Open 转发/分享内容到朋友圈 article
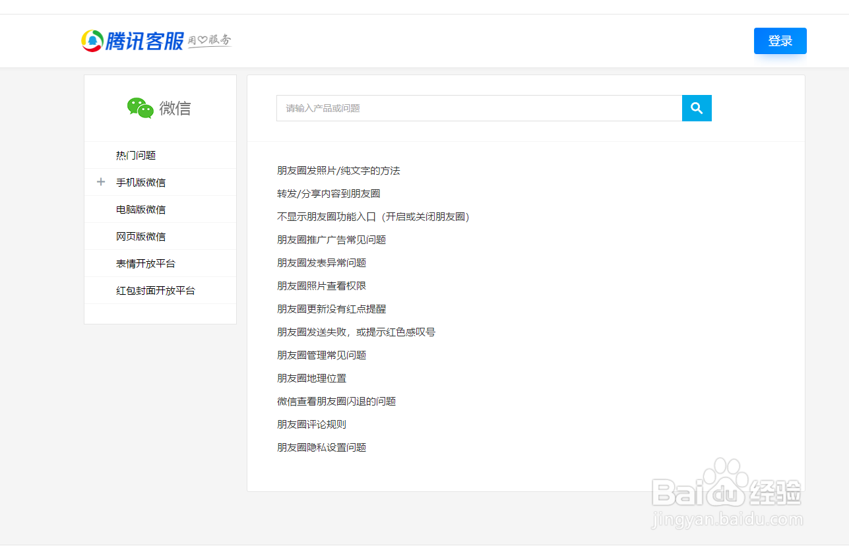Screen dimensions: 849x548 coord(329,194)
